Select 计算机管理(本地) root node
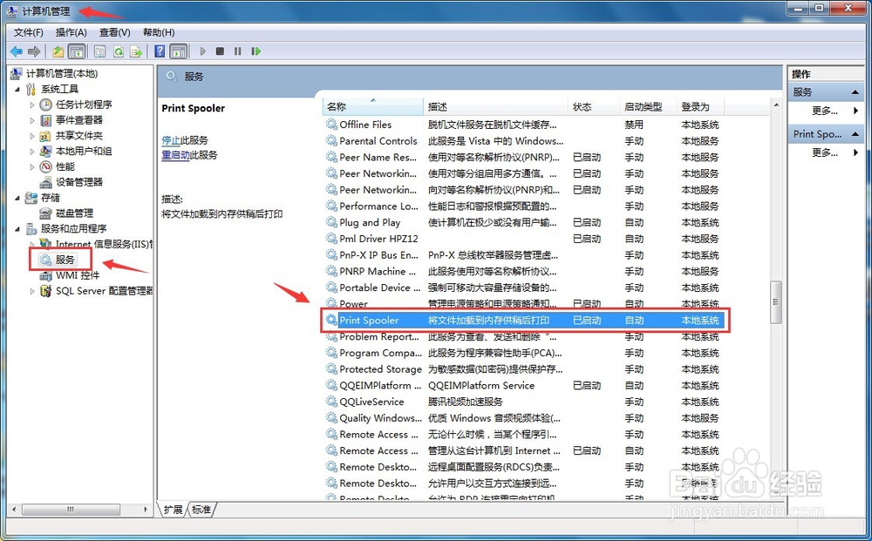This screenshot has width=872, height=541. 62,73
